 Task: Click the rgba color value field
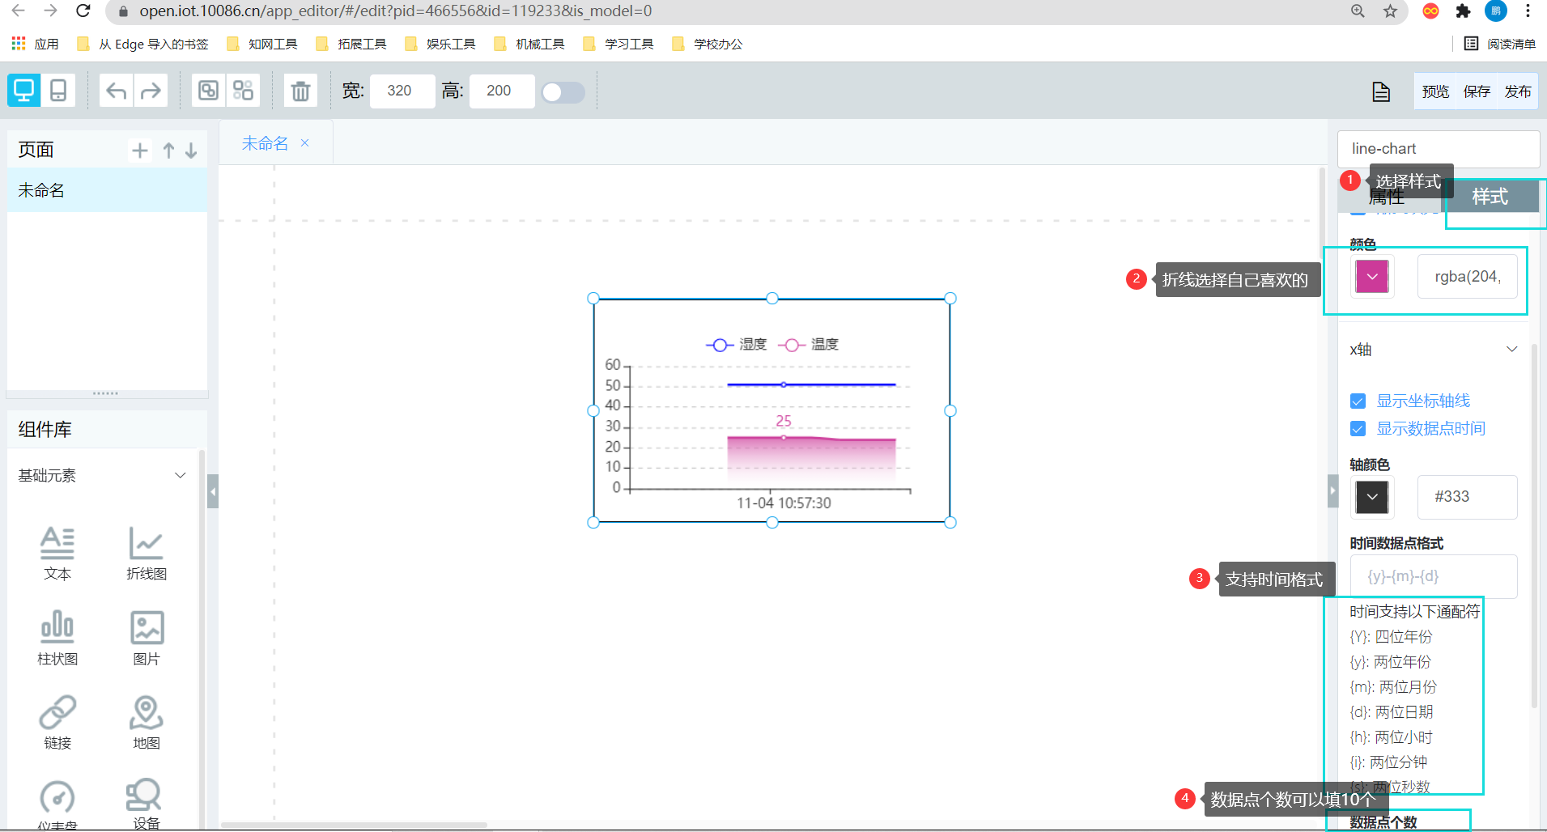(1468, 277)
